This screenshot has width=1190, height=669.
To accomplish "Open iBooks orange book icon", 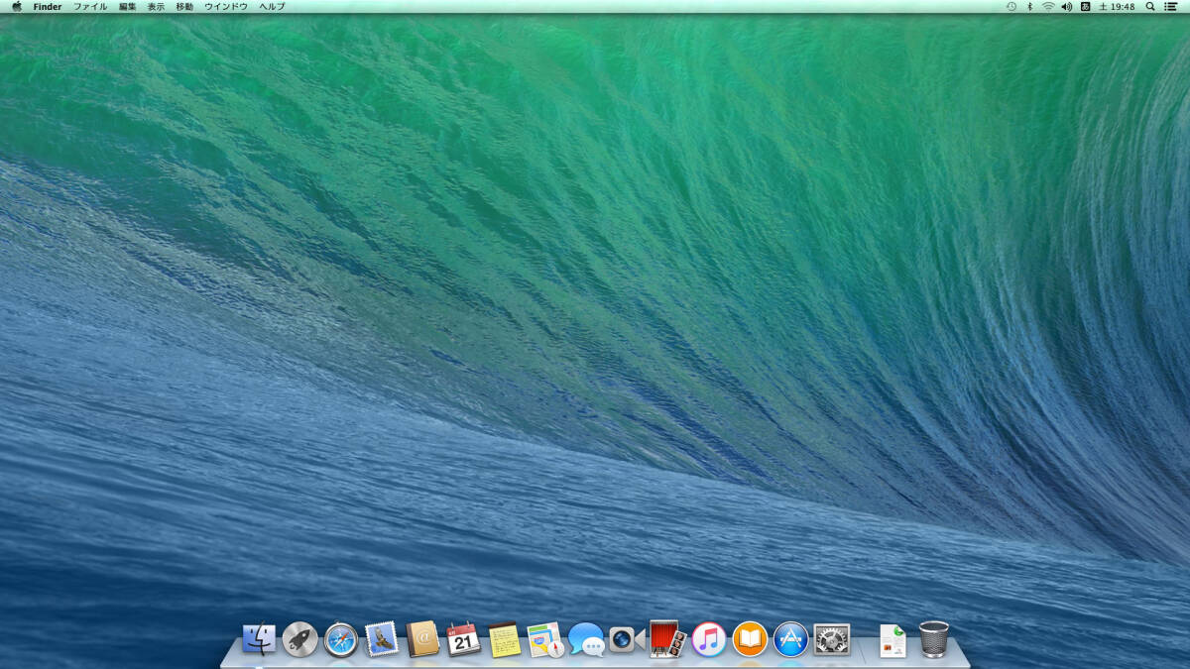I will (750, 639).
